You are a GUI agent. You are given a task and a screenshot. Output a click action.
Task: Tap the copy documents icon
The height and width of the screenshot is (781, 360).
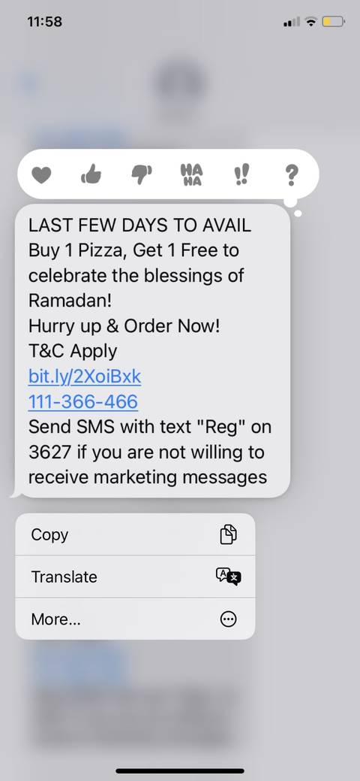(x=228, y=534)
